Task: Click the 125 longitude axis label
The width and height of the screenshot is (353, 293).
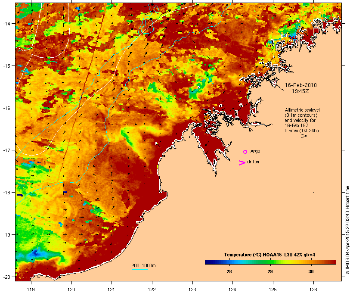Action: pos(273,290)
